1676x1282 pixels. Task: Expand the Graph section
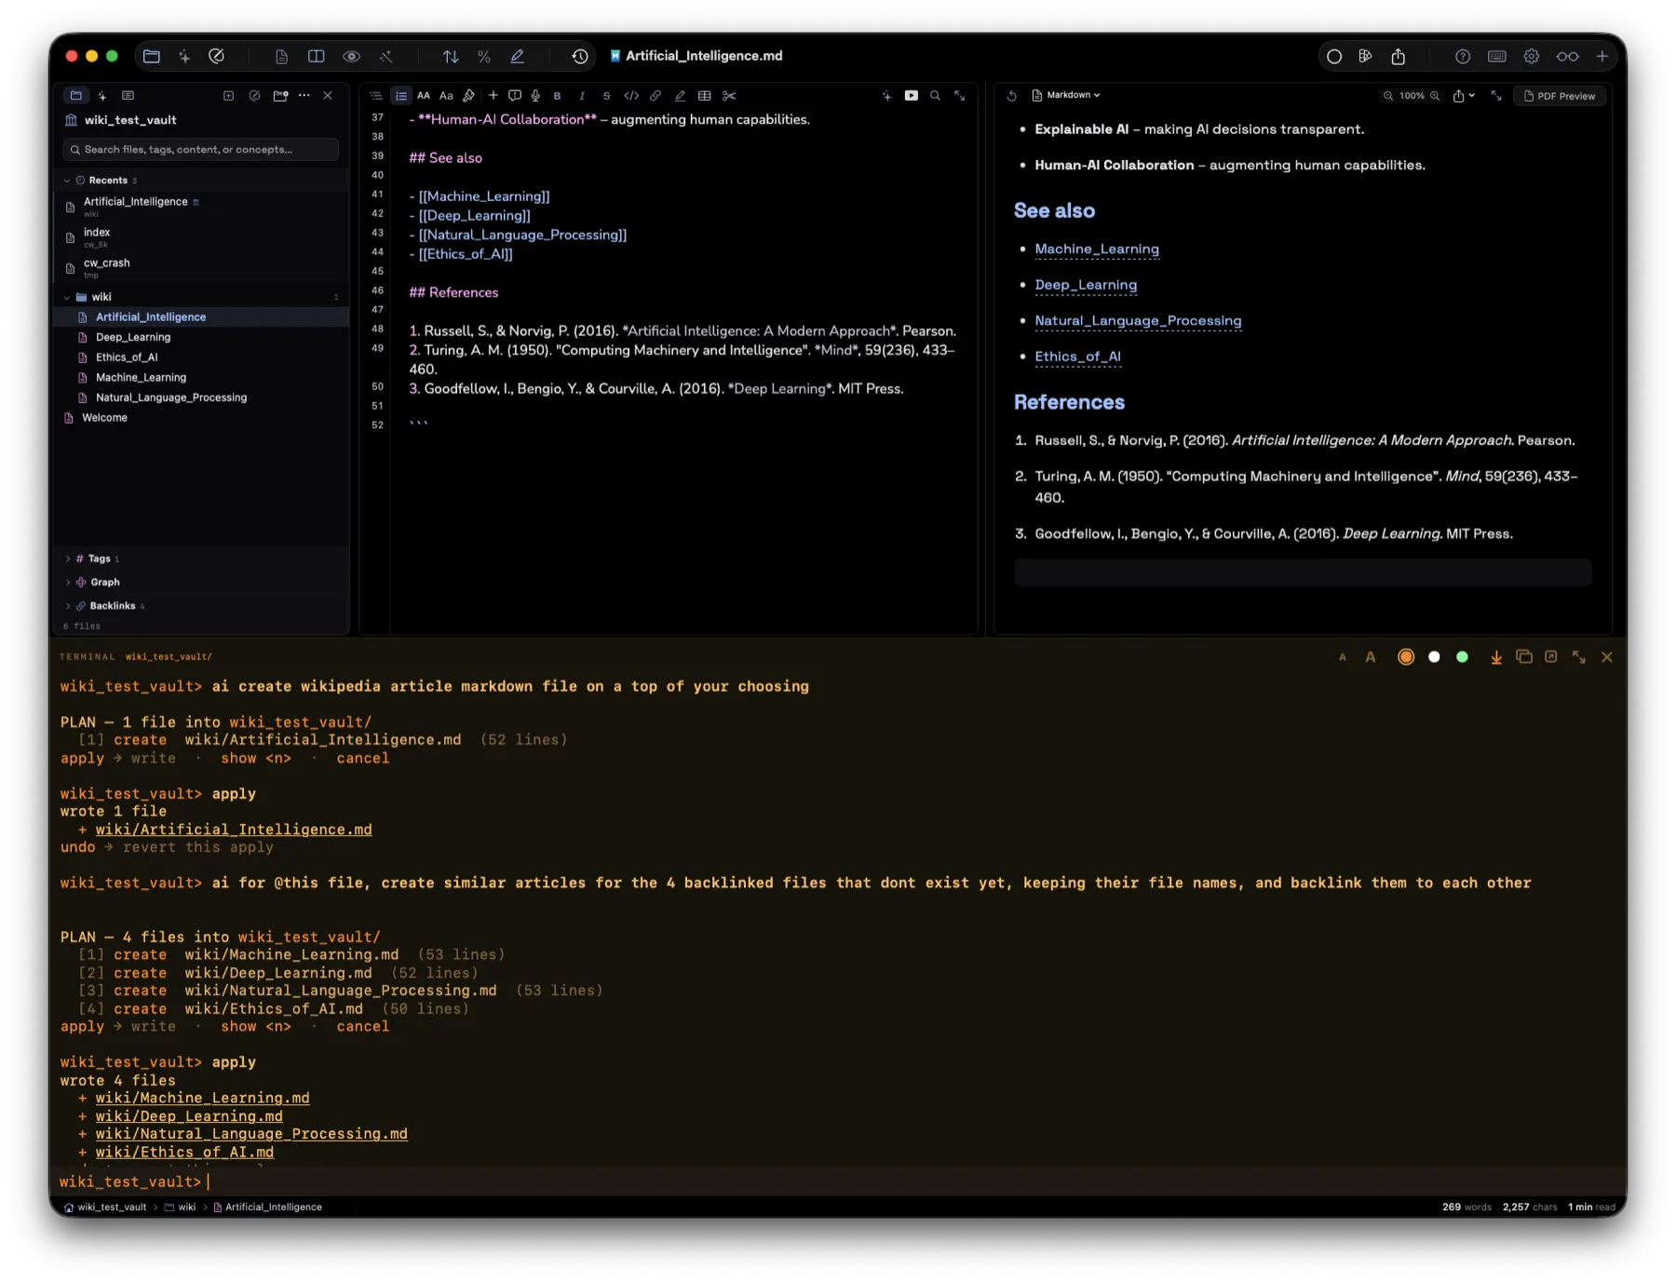(67, 582)
